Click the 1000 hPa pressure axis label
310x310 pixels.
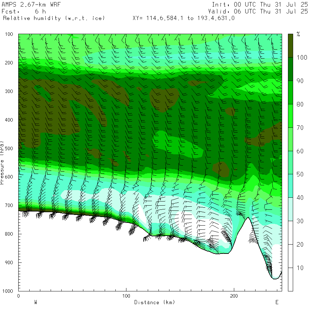pyautogui.click(x=8, y=291)
